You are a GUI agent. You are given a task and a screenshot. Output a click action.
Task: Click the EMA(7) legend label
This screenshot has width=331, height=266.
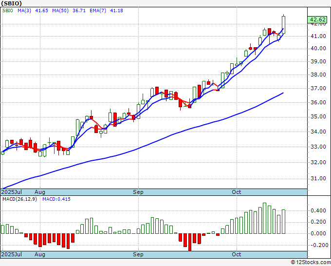click(x=98, y=11)
